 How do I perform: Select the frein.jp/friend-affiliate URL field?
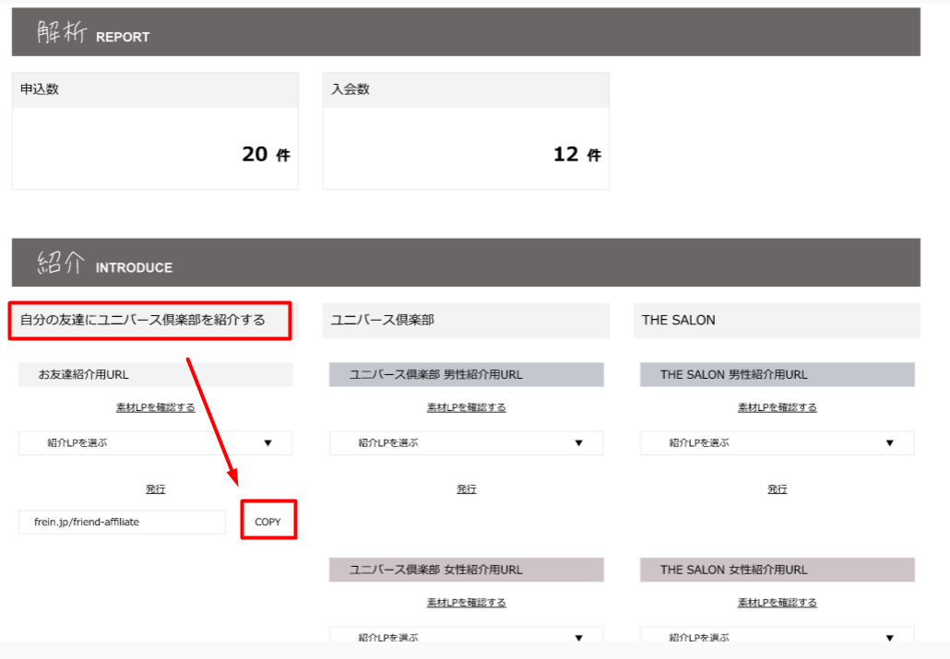pyautogui.click(x=122, y=522)
